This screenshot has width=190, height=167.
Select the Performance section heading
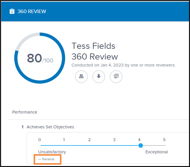(25, 112)
